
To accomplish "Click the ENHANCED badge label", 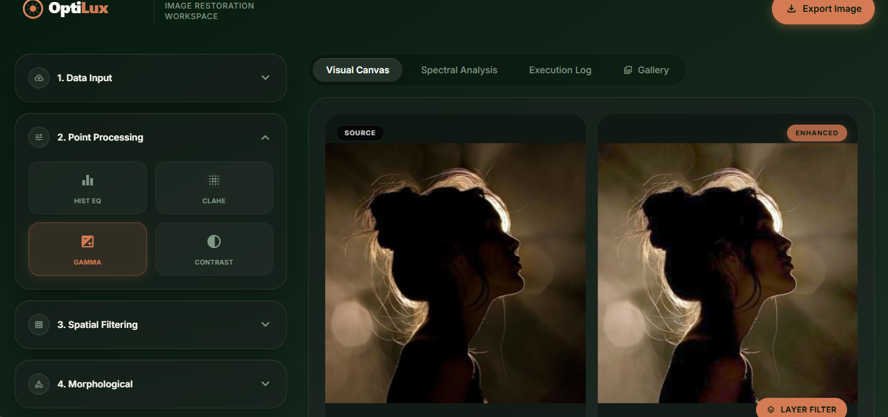I will (x=817, y=133).
